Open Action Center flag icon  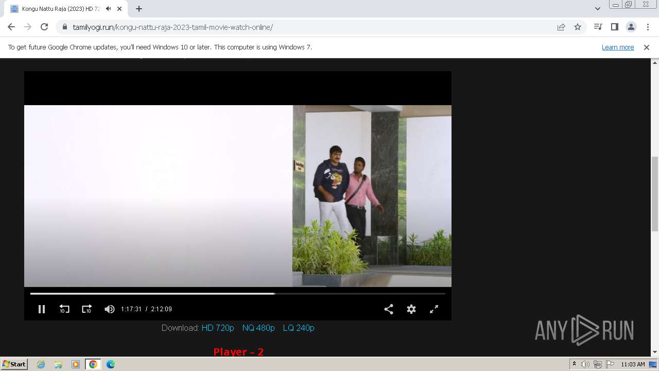coord(610,364)
